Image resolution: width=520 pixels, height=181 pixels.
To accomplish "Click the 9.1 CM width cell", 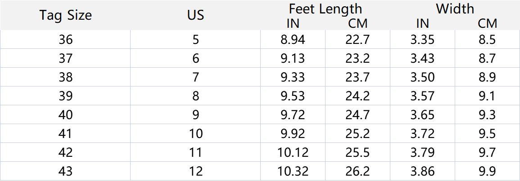I will pyautogui.click(x=487, y=96).
